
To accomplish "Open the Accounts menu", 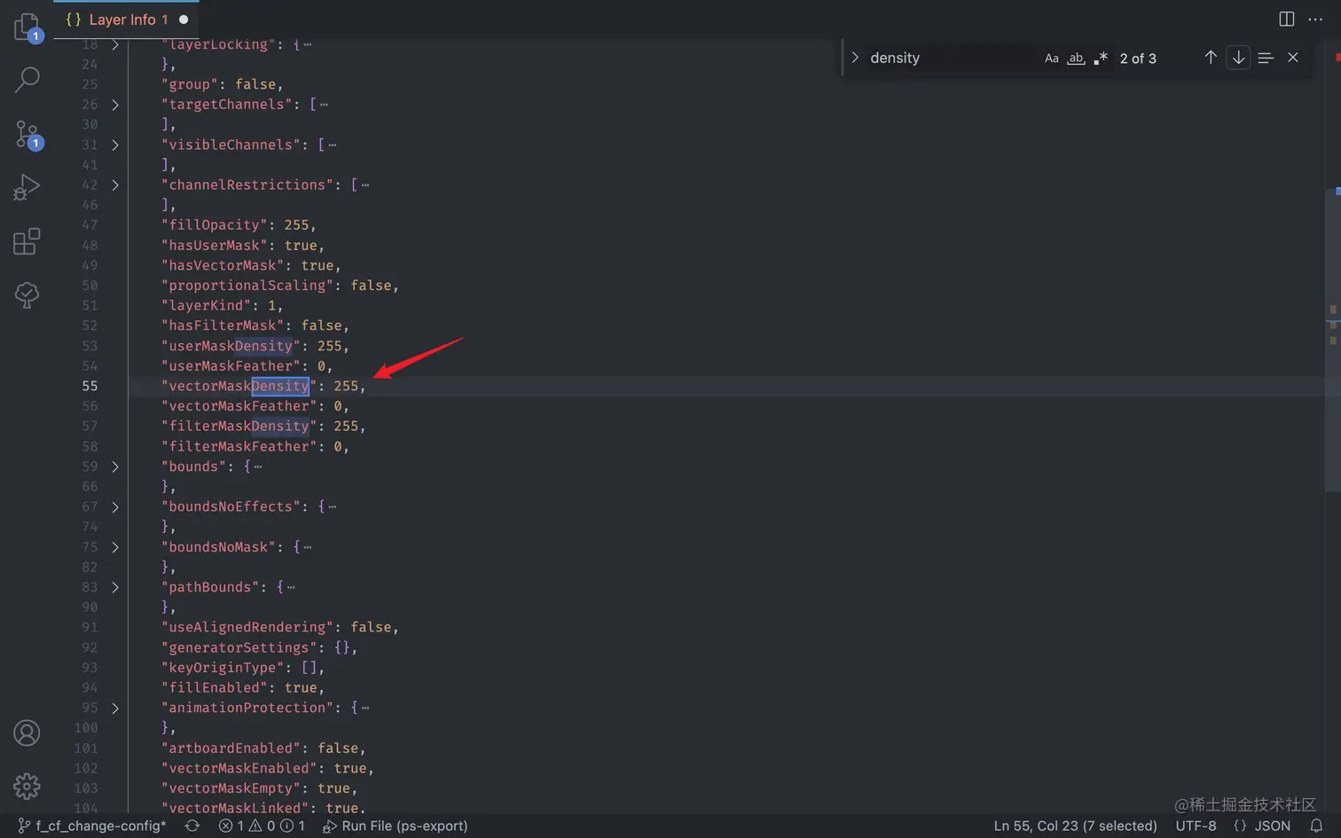I will click(x=27, y=733).
